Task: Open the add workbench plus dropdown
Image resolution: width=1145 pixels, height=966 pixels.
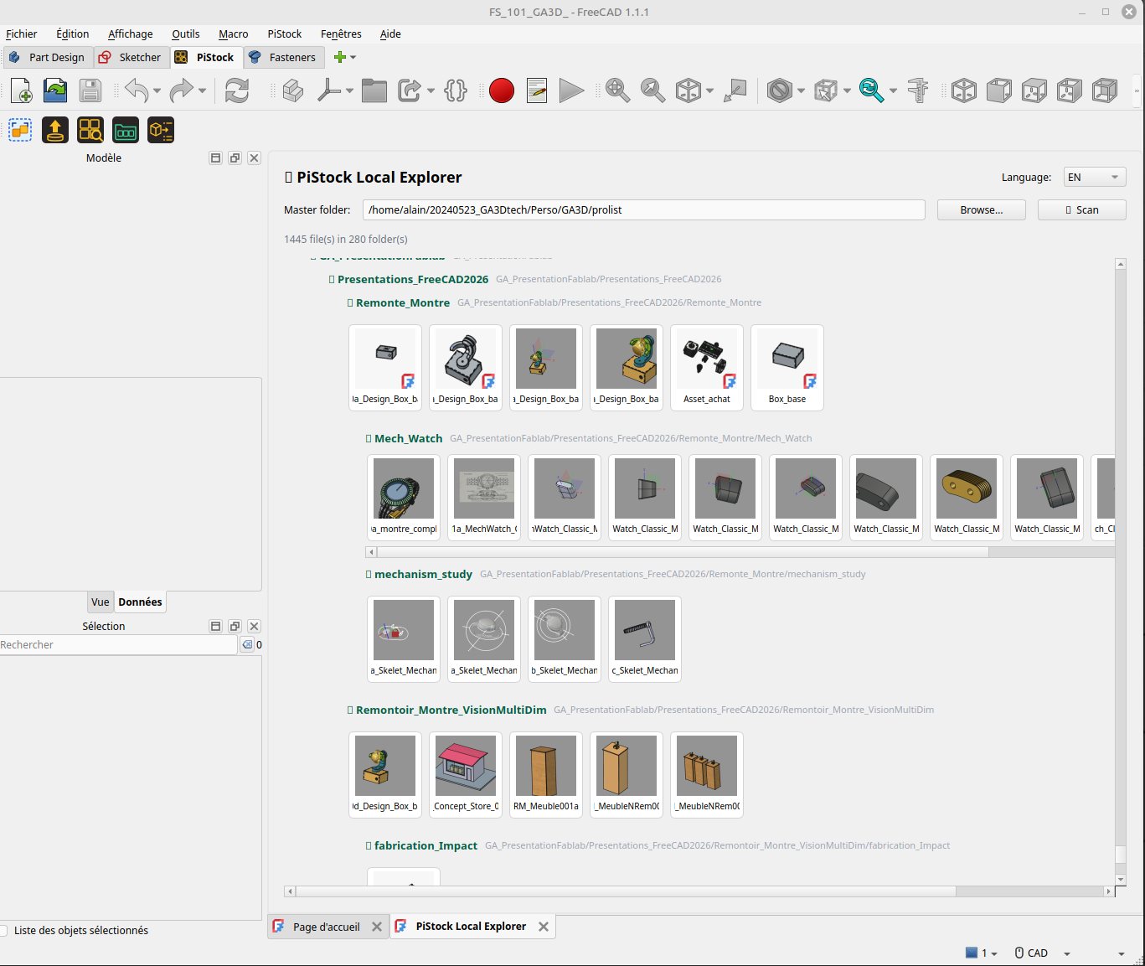Action: point(344,57)
